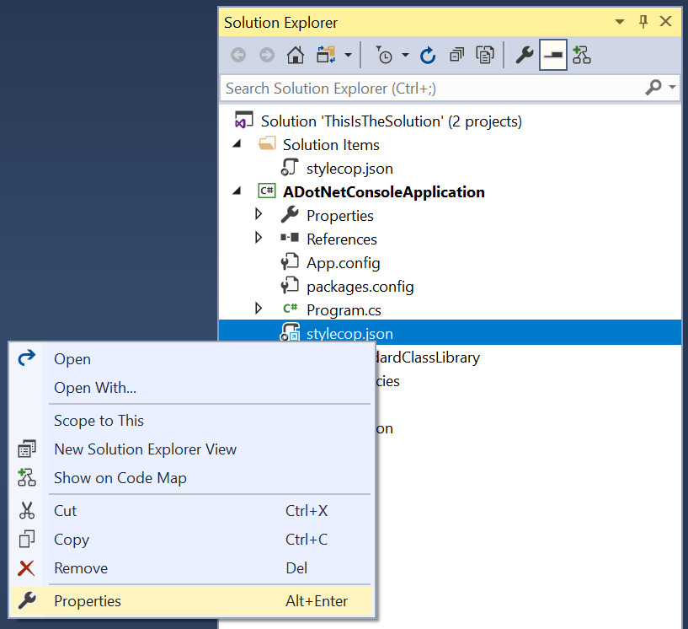This screenshot has width=688, height=629.
Task: Copy stylecop.json using the context menu
Action: coord(71,539)
